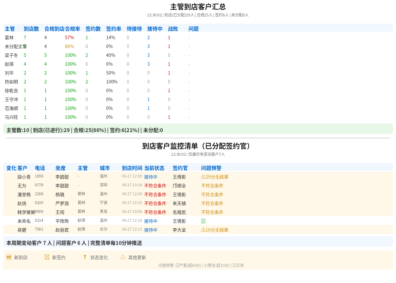Select customer 未命名

[24, 221]
